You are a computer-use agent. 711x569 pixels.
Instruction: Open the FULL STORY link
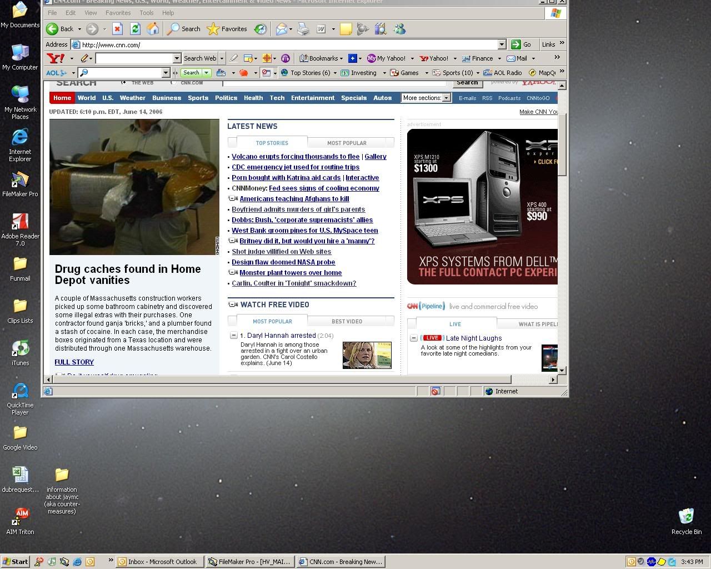[x=74, y=362]
